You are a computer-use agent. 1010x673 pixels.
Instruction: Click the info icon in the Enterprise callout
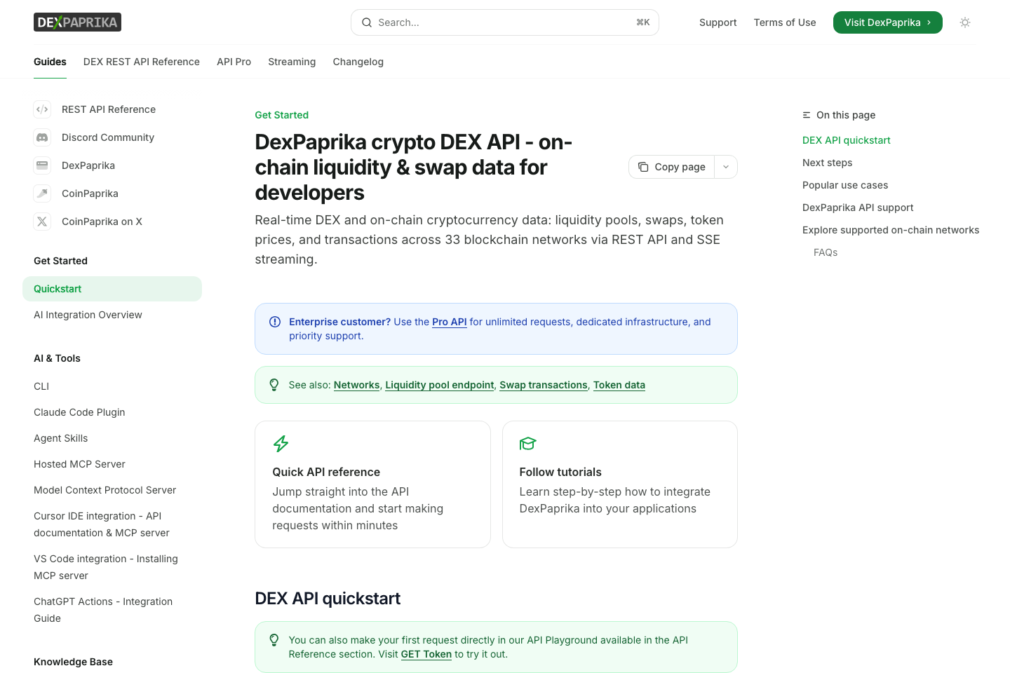(275, 322)
